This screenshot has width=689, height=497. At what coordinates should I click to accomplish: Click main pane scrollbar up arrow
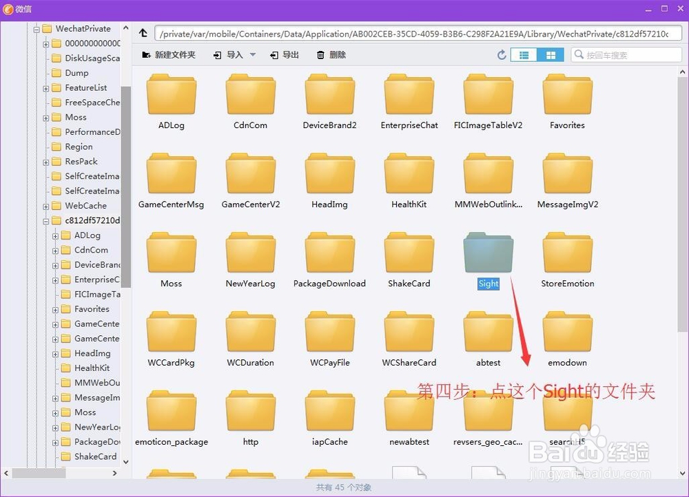[x=682, y=72]
